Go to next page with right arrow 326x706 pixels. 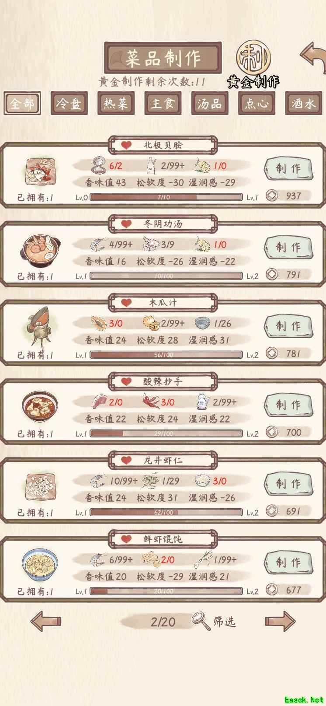point(280,621)
